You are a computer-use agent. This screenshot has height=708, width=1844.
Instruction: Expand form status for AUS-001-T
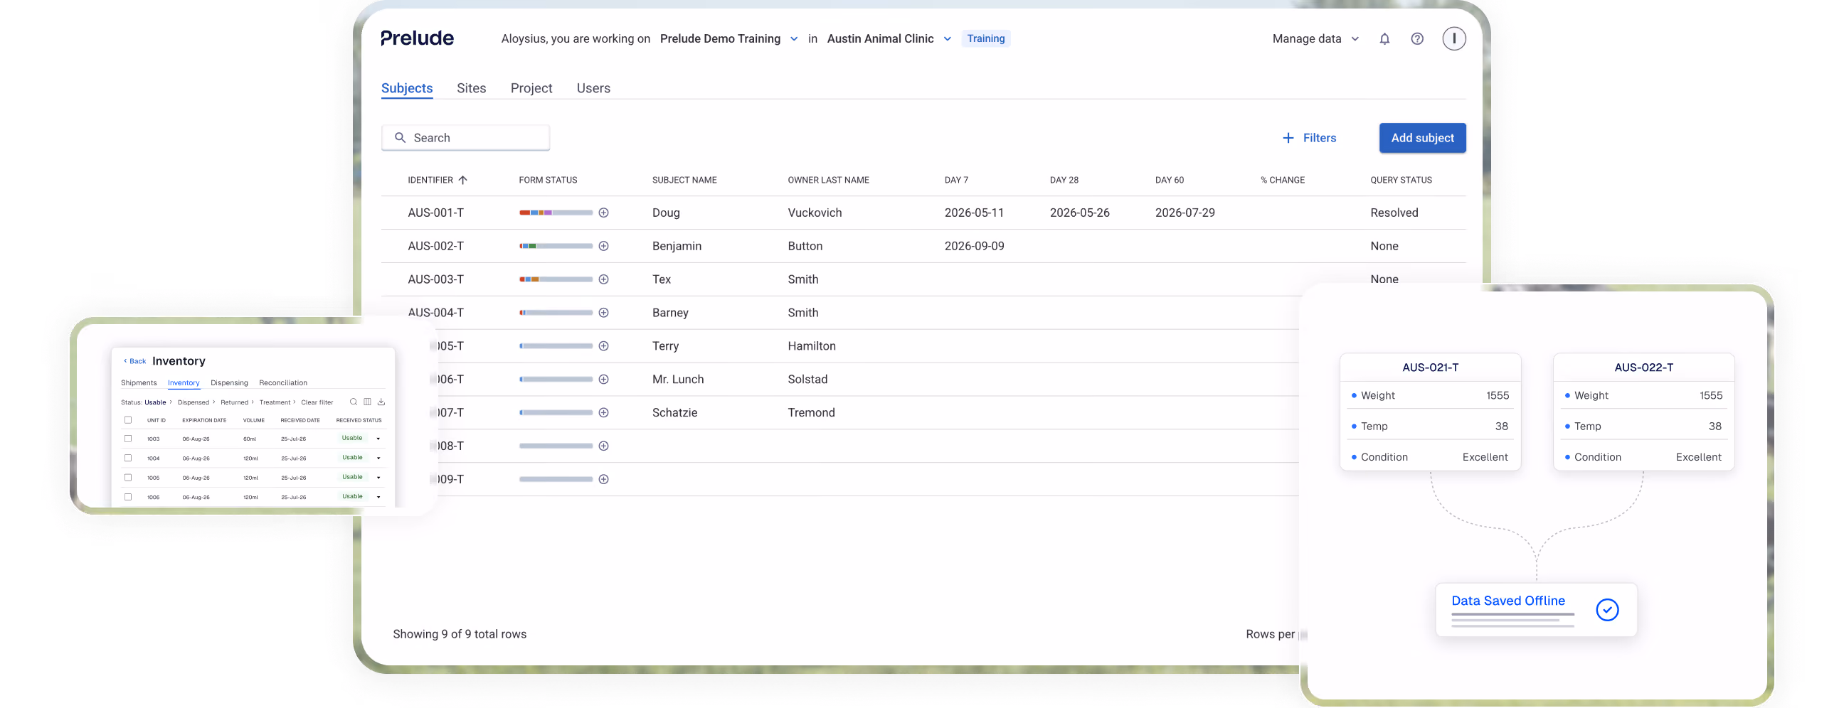[x=603, y=213]
